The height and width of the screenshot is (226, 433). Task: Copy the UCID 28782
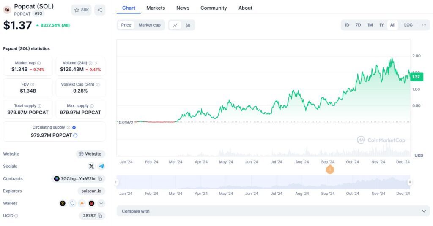(x=100, y=216)
